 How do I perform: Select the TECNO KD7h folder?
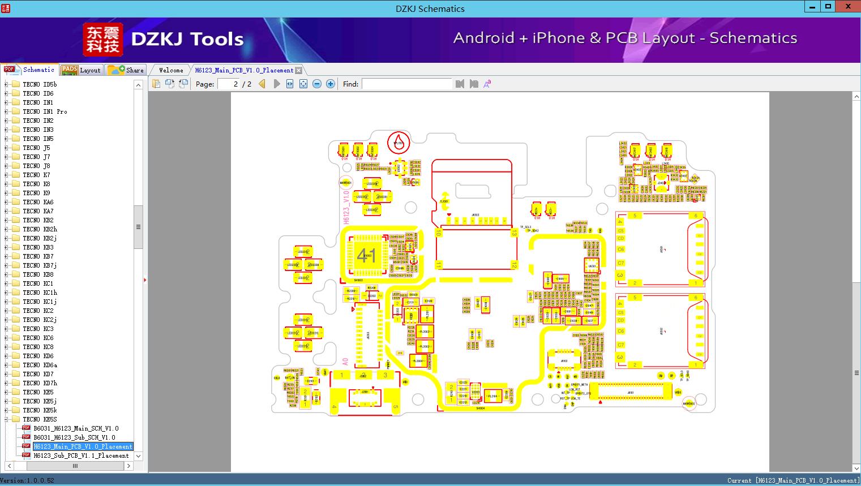pyautogui.click(x=40, y=383)
